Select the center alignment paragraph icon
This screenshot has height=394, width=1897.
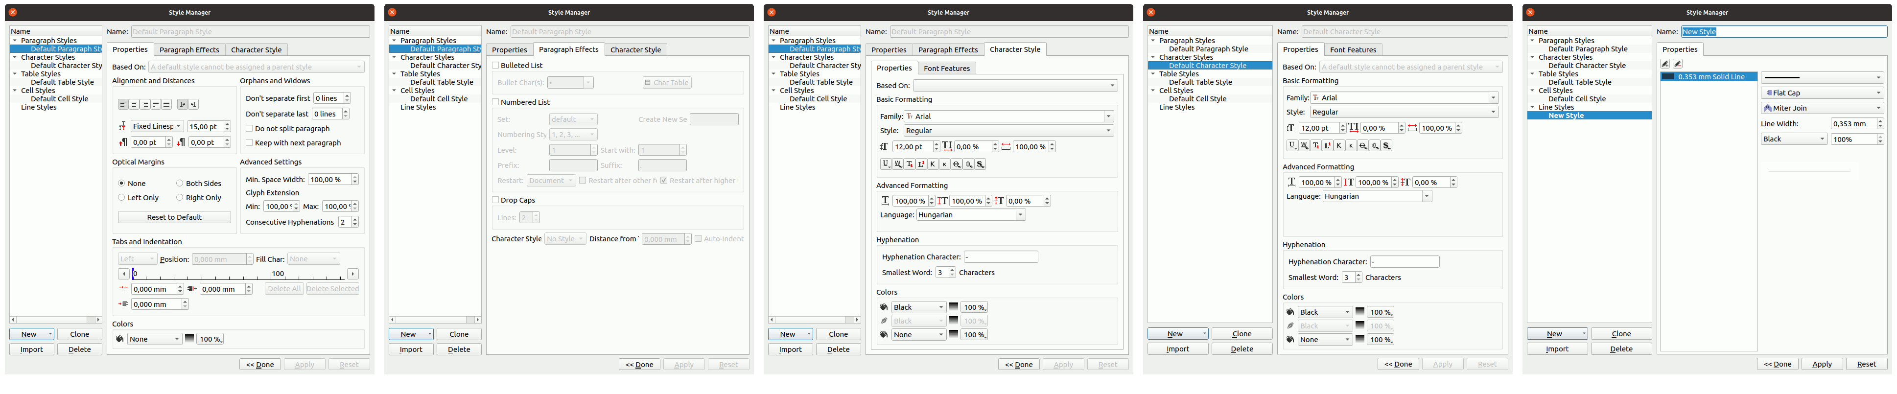point(134,105)
